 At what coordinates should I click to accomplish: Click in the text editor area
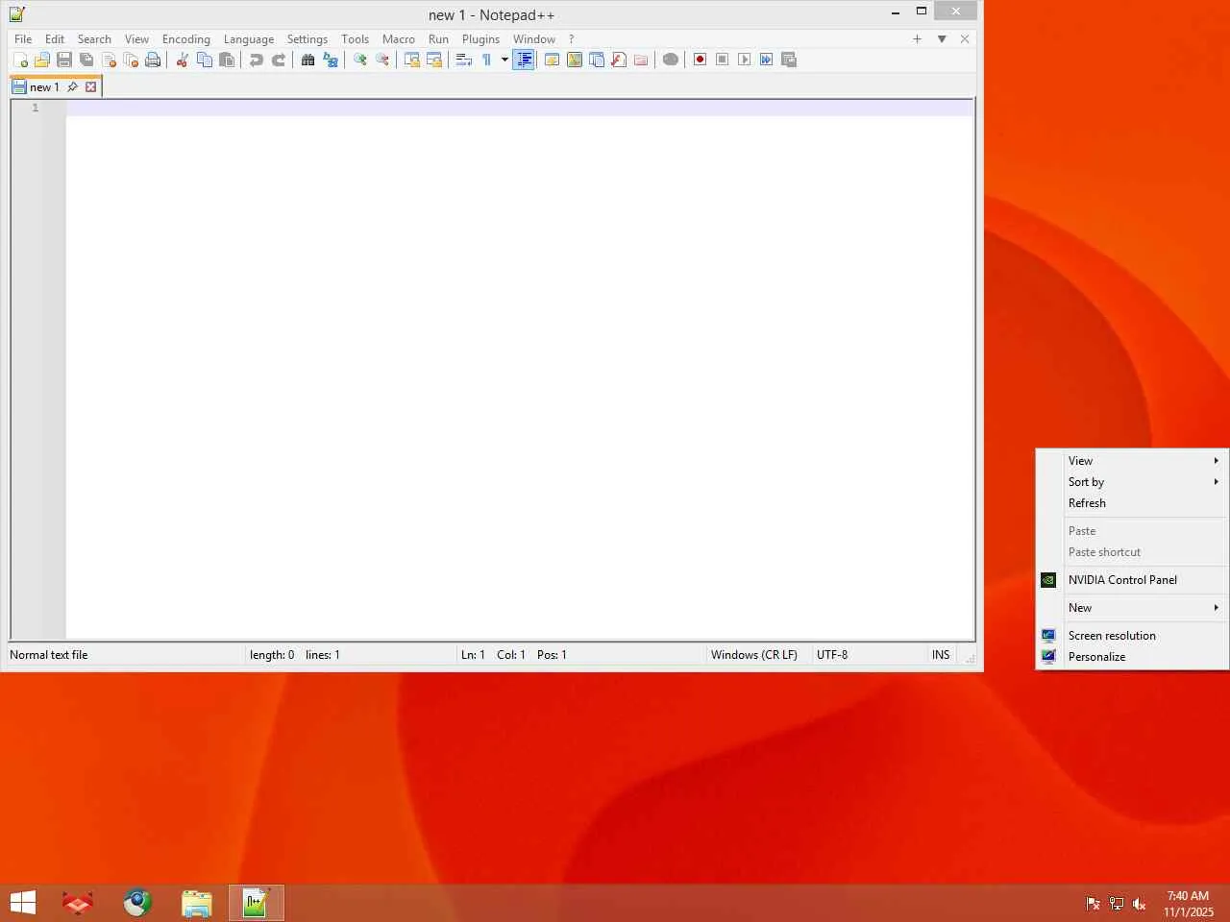pyautogui.click(x=519, y=369)
